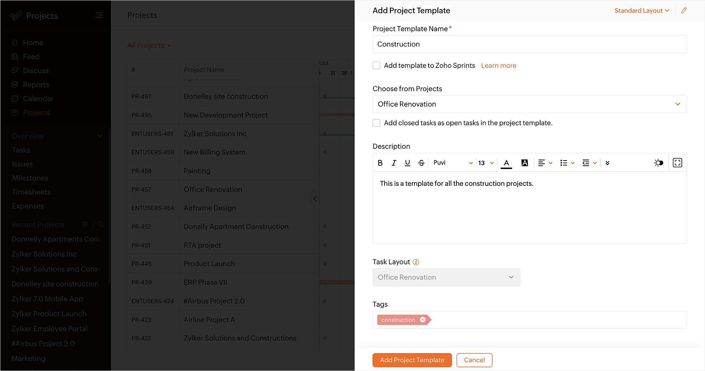Click the Bold formatting icon
This screenshot has width=705, height=371.
(x=380, y=163)
